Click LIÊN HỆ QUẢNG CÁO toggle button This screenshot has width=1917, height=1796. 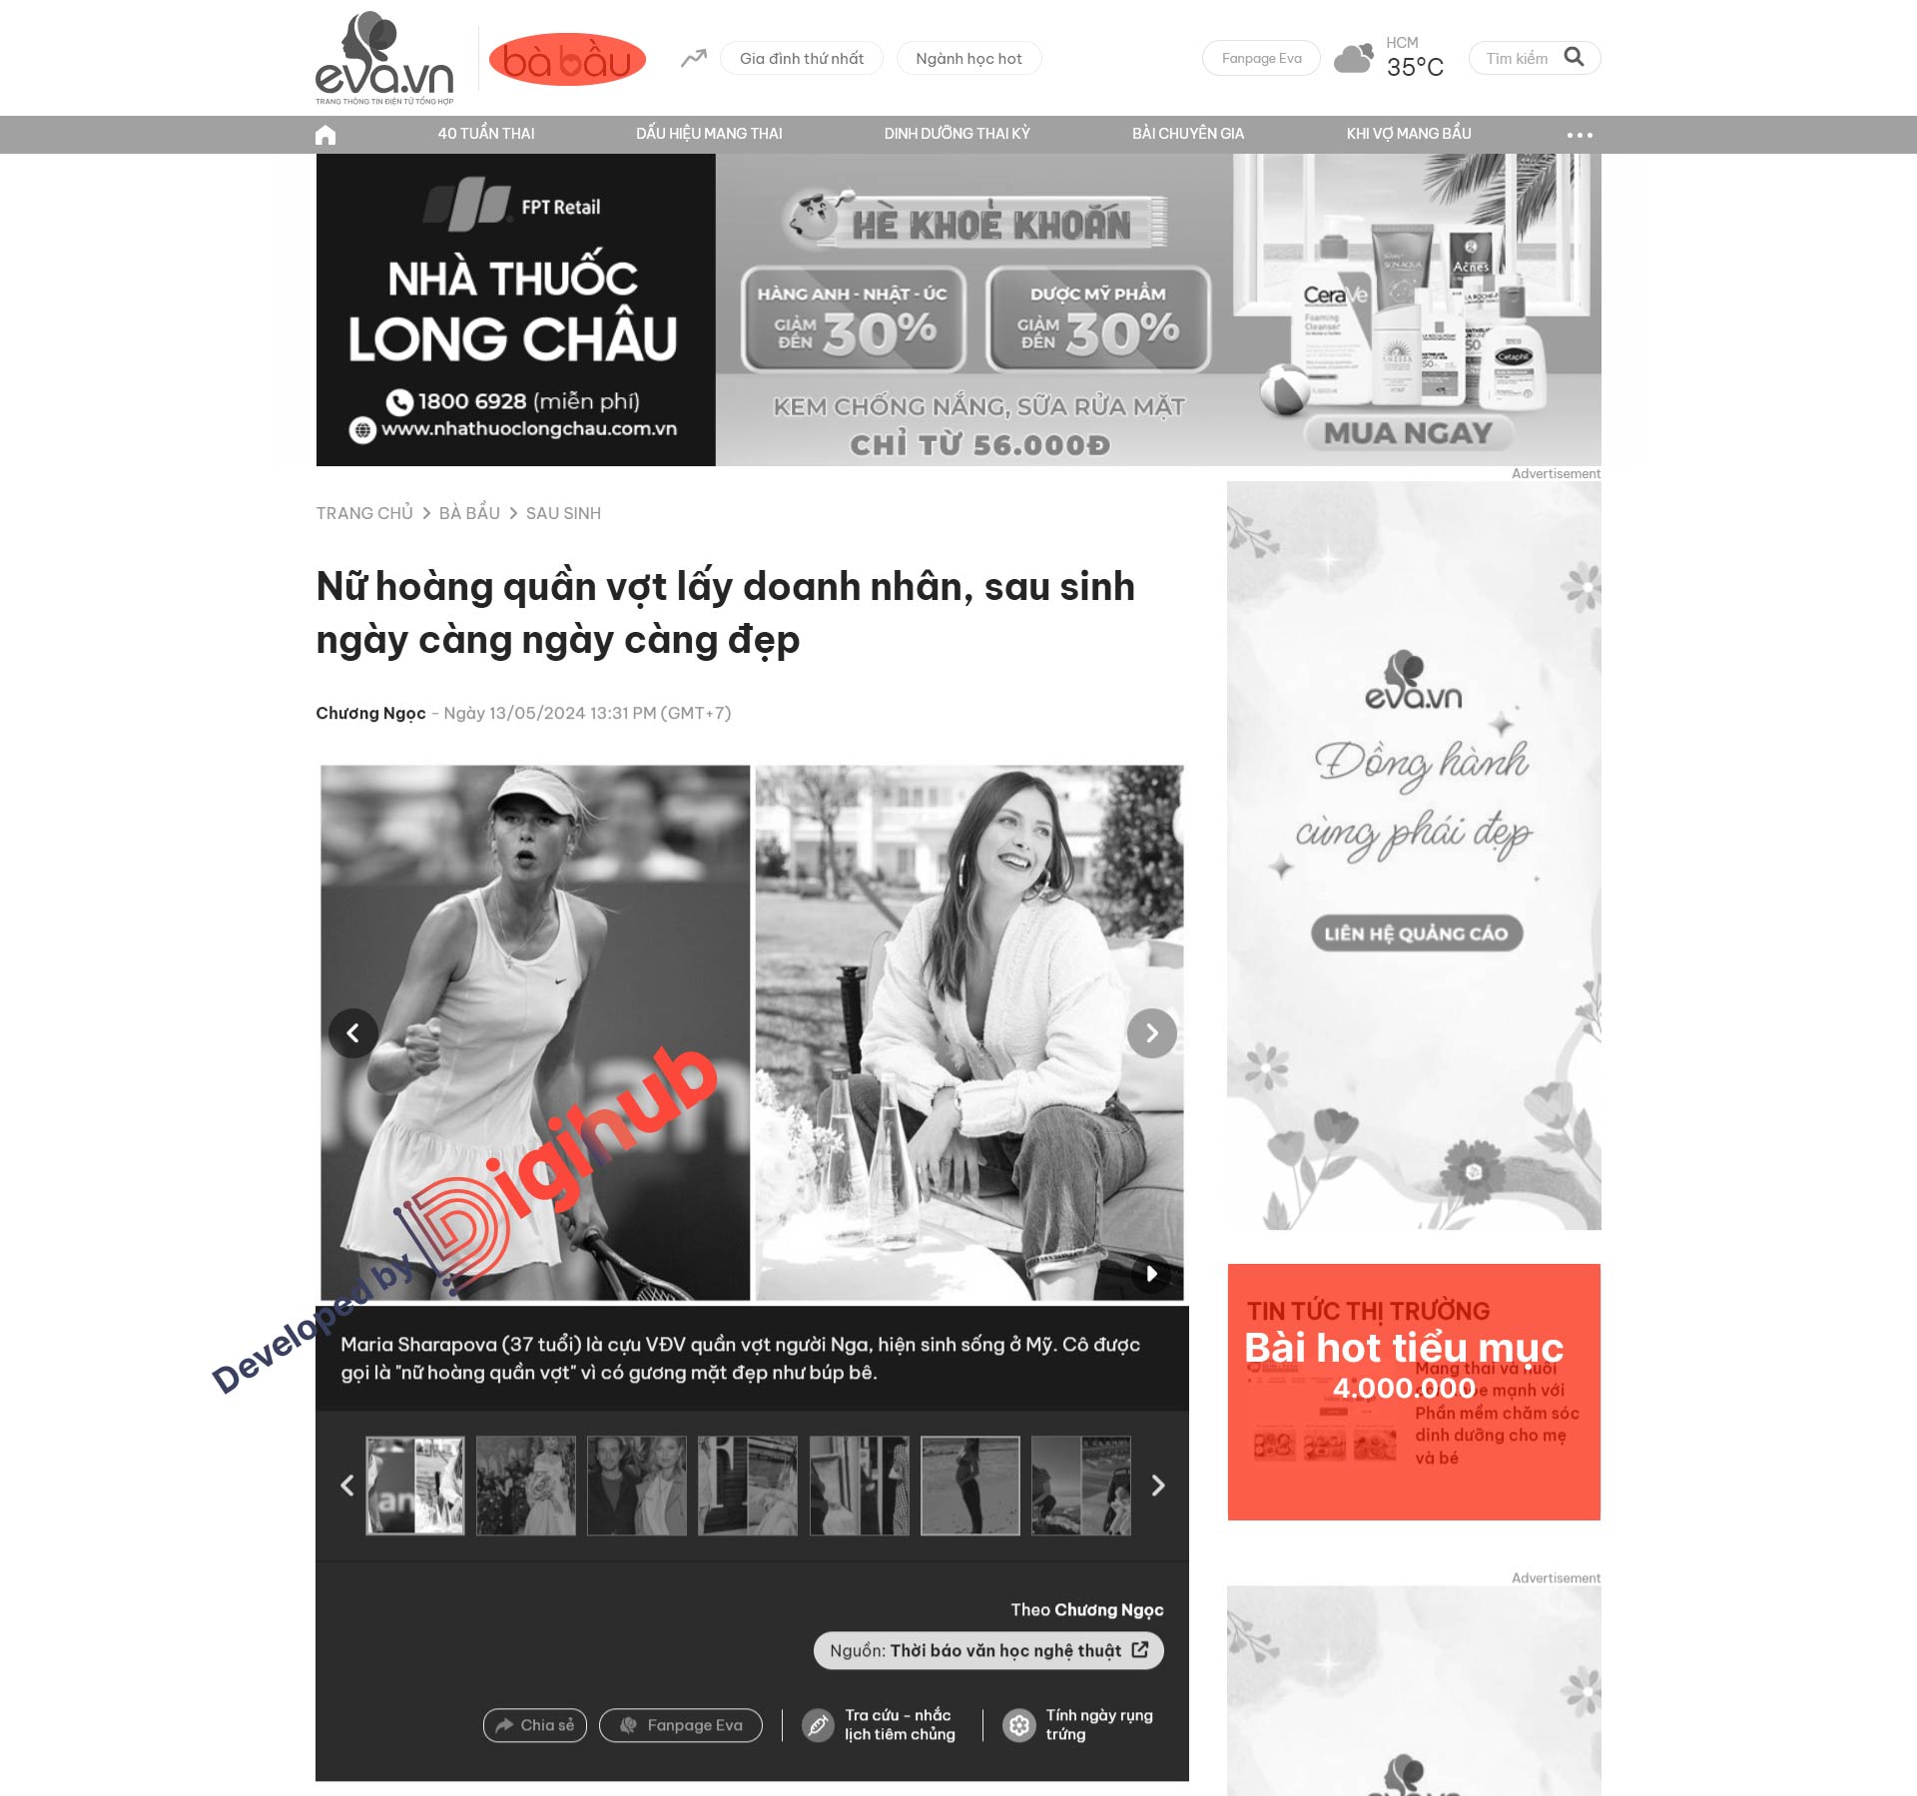point(1414,928)
